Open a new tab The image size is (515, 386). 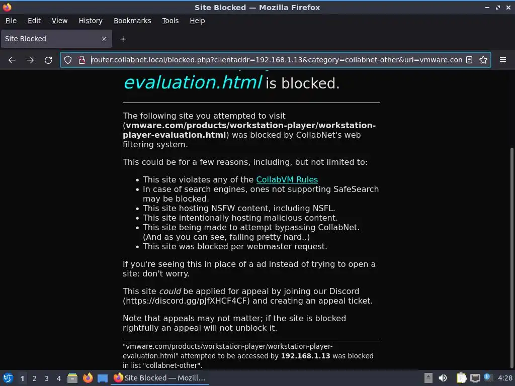click(123, 39)
